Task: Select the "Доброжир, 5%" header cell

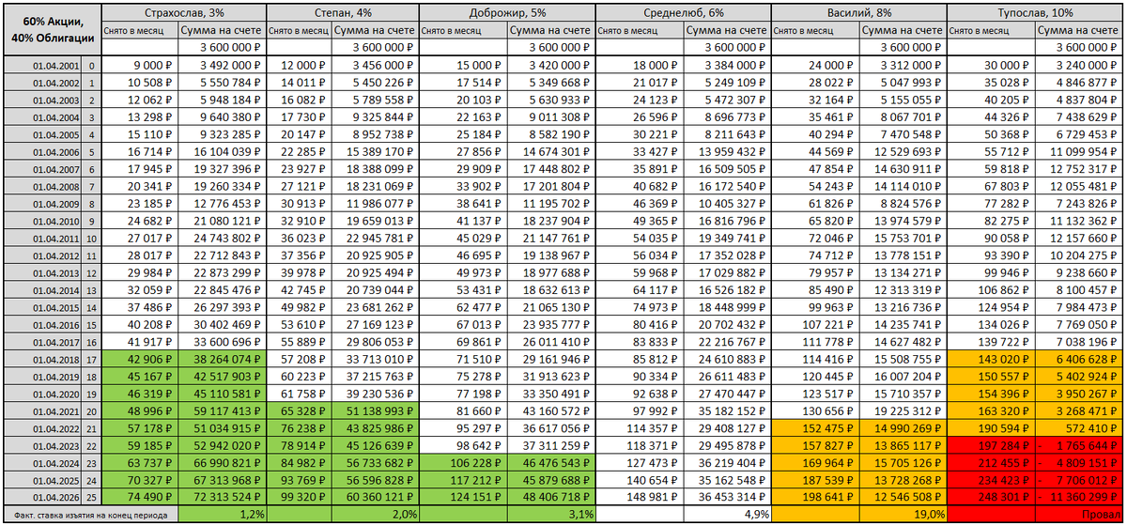Action: [507, 13]
